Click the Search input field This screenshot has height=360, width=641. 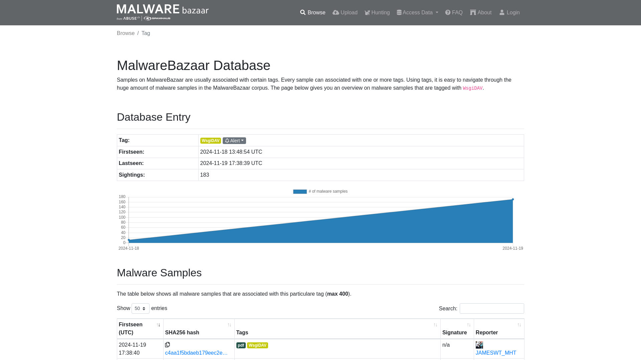point(492,309)
